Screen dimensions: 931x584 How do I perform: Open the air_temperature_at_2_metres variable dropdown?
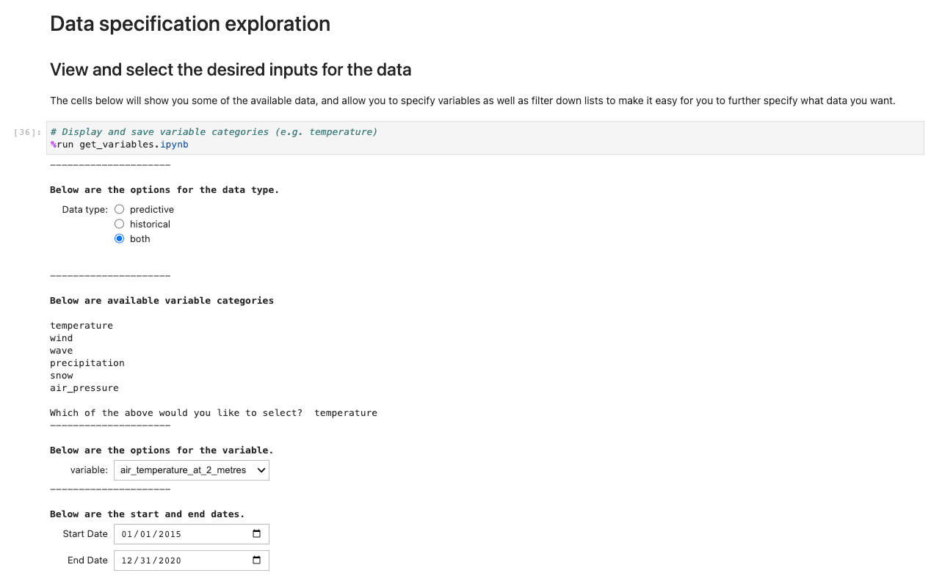pos(192,470)
